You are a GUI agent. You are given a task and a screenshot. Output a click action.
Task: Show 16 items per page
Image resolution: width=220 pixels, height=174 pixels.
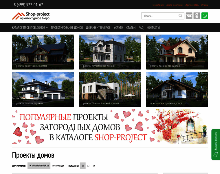point(83,166)
